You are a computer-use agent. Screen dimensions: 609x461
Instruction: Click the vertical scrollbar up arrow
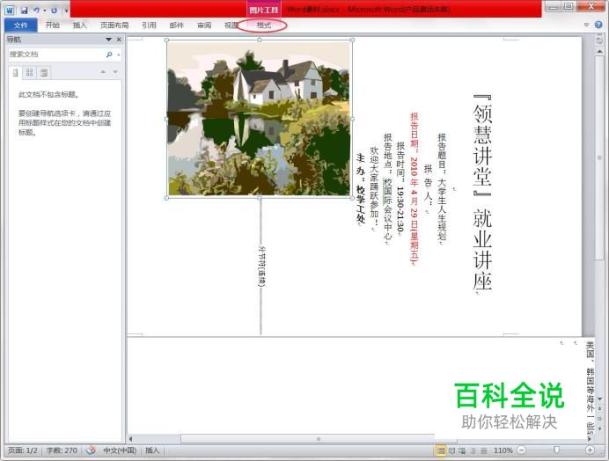point(600,51)
